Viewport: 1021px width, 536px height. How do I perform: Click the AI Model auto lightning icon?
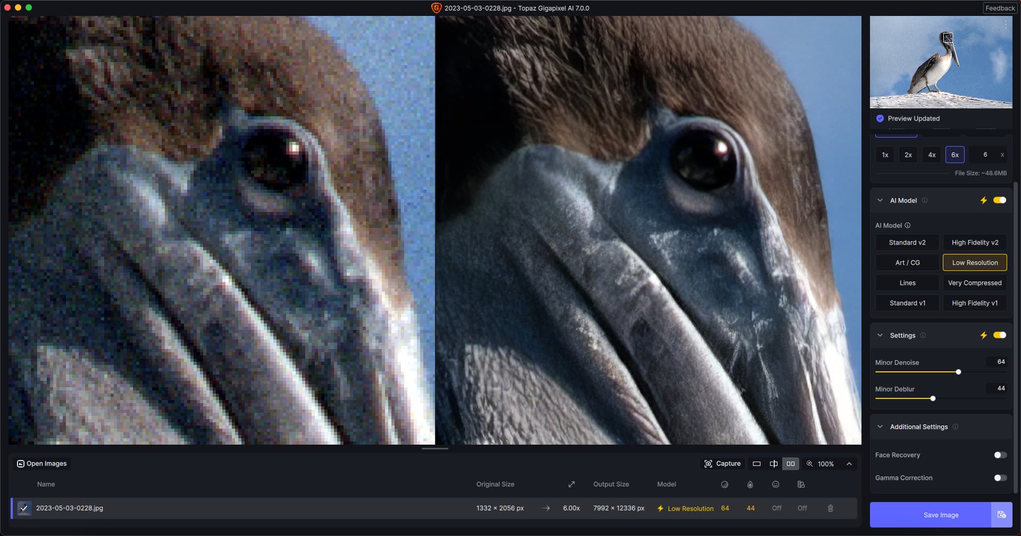pos(983,200)
